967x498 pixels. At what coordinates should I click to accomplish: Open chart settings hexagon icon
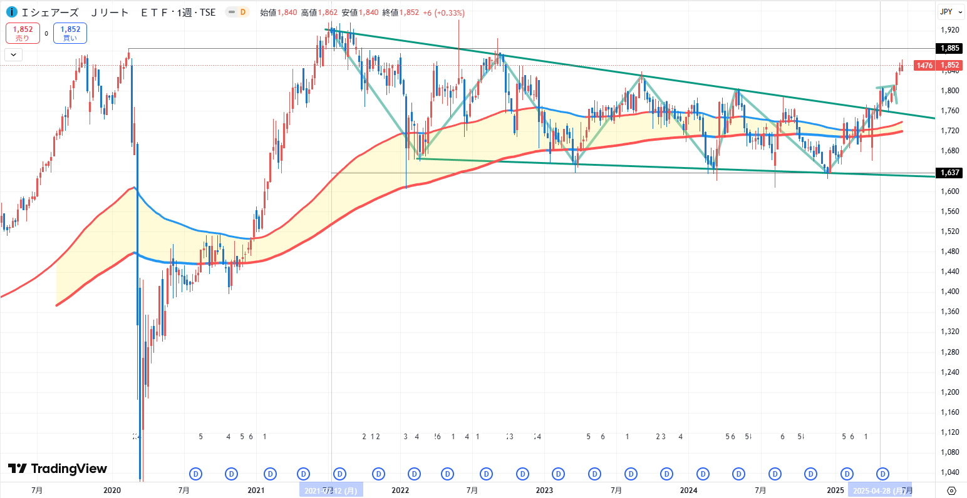[951, 490]
